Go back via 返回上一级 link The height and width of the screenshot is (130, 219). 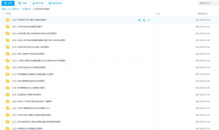(x=6, y=9)
